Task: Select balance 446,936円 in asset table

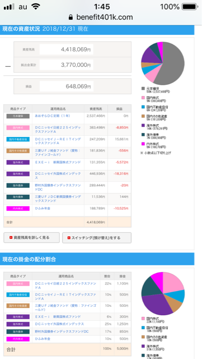Action: point(97,173)
